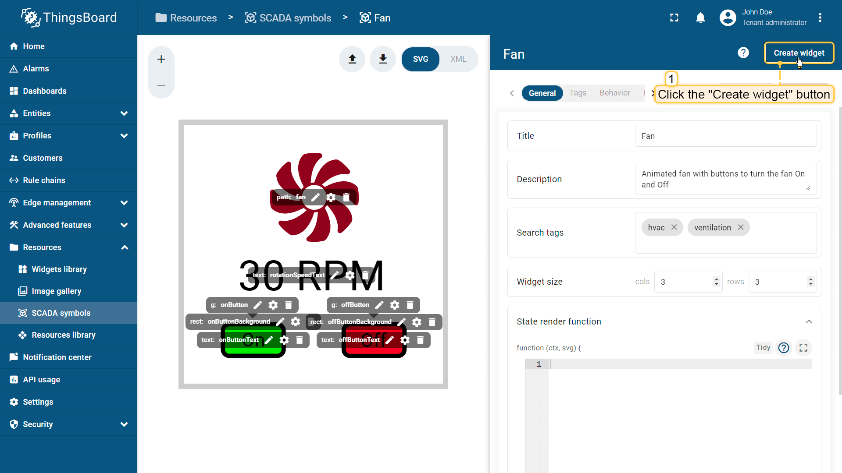Click the Tidy button
The height and width of the screenshot is (473, 842).
[x=763, y=347]
